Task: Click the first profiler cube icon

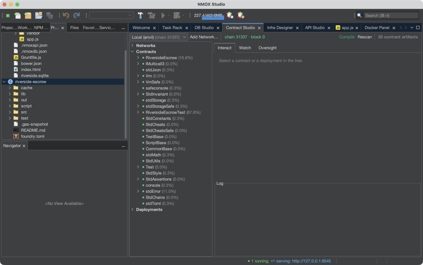Action: pos(230,15)
